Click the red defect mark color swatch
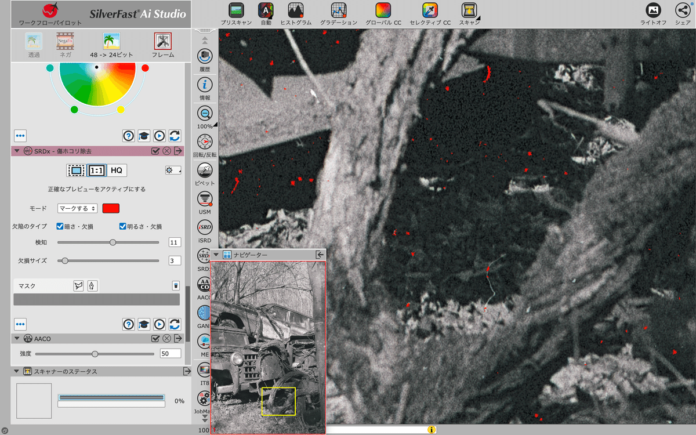696x435 pixels. click(x=110, y=208)
